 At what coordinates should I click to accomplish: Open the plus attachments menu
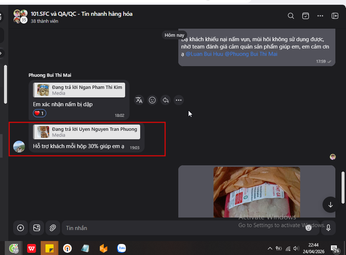21,228
